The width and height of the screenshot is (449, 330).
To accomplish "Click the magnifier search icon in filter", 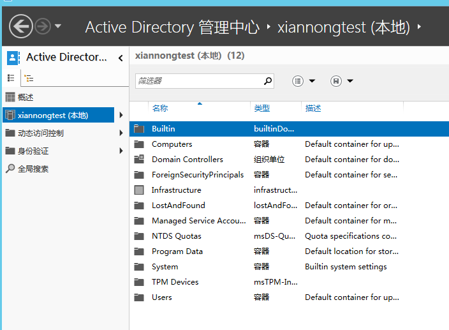I will coord(268,81).
